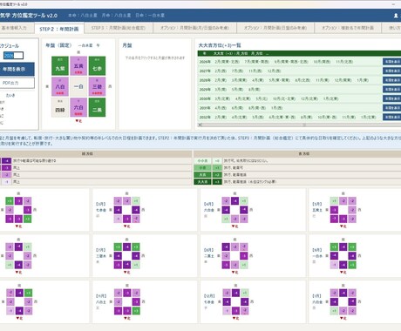Click the 大大吉方位(+3)一覧 heading
The width and height of the screenshot is (401, 331).
tap(220, 45)
